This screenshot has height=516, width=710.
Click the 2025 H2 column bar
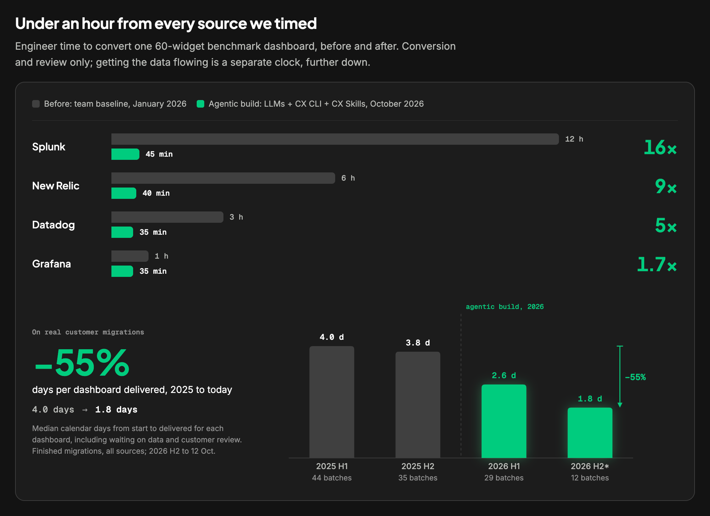point(418,405)
